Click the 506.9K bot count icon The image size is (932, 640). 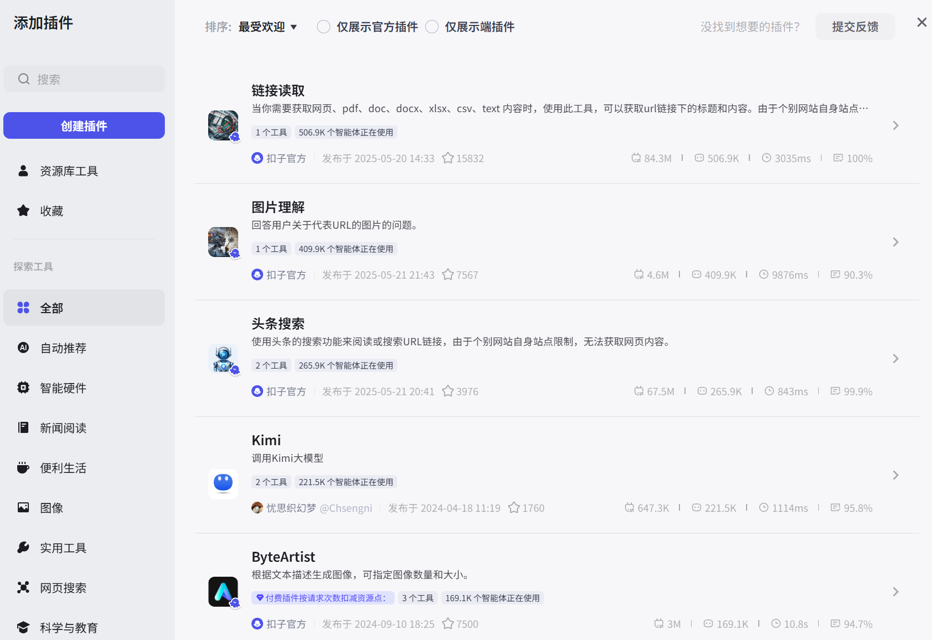point(699,158)
